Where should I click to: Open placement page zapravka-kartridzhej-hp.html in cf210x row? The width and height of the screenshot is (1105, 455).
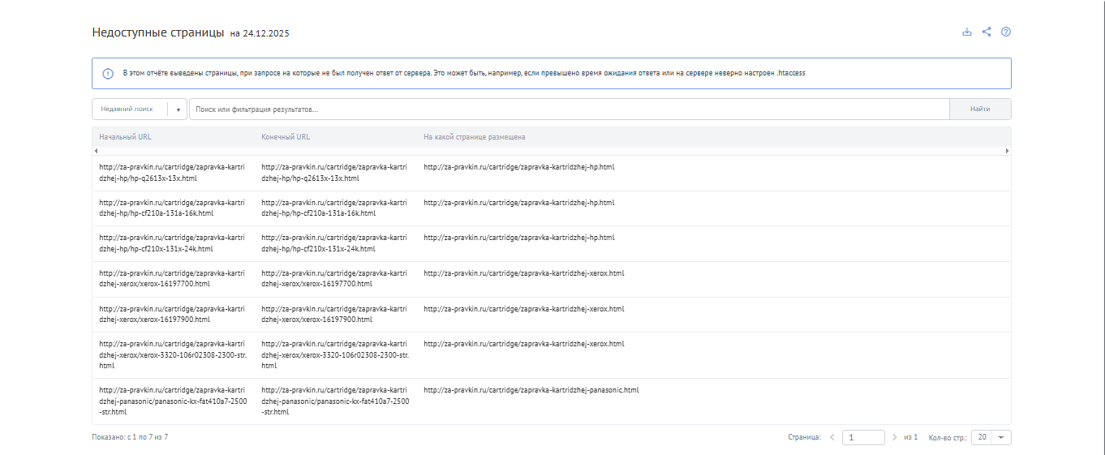[x=519, y=238]
